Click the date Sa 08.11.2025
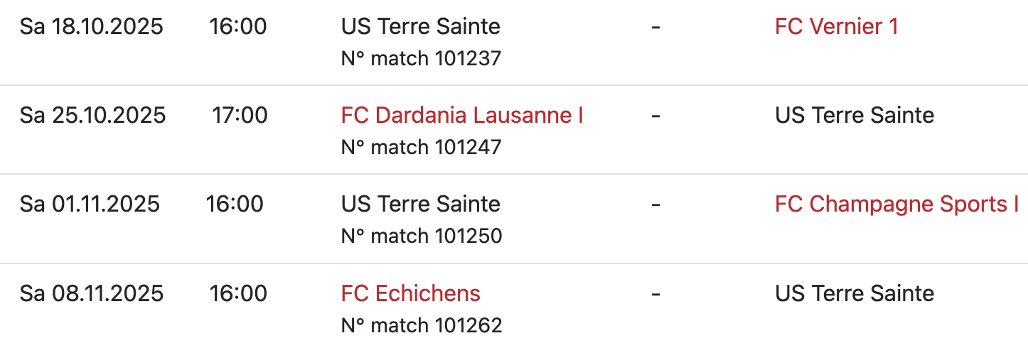This screenshot has width=1028, height=348. click(91, 293)
